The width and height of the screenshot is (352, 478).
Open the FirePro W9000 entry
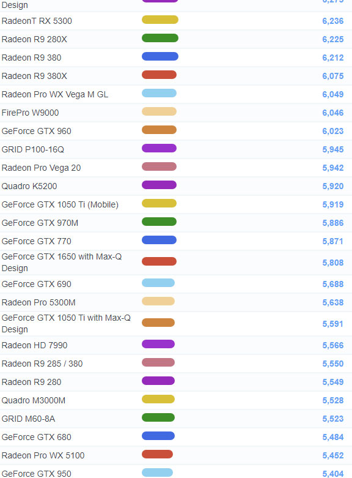[30, 113]
